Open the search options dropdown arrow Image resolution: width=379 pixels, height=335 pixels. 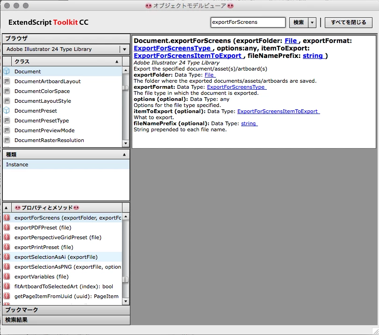312,22
